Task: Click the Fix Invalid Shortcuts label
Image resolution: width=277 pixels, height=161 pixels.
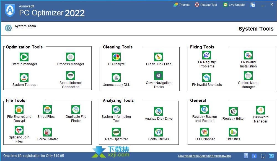Action: (x=207, y=84)
